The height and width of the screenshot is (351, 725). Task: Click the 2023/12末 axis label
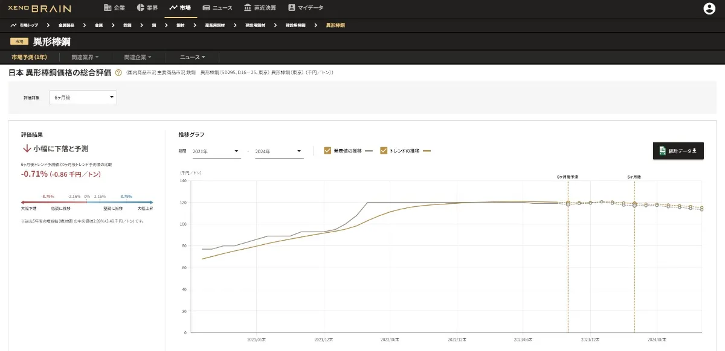click(590, 340)
